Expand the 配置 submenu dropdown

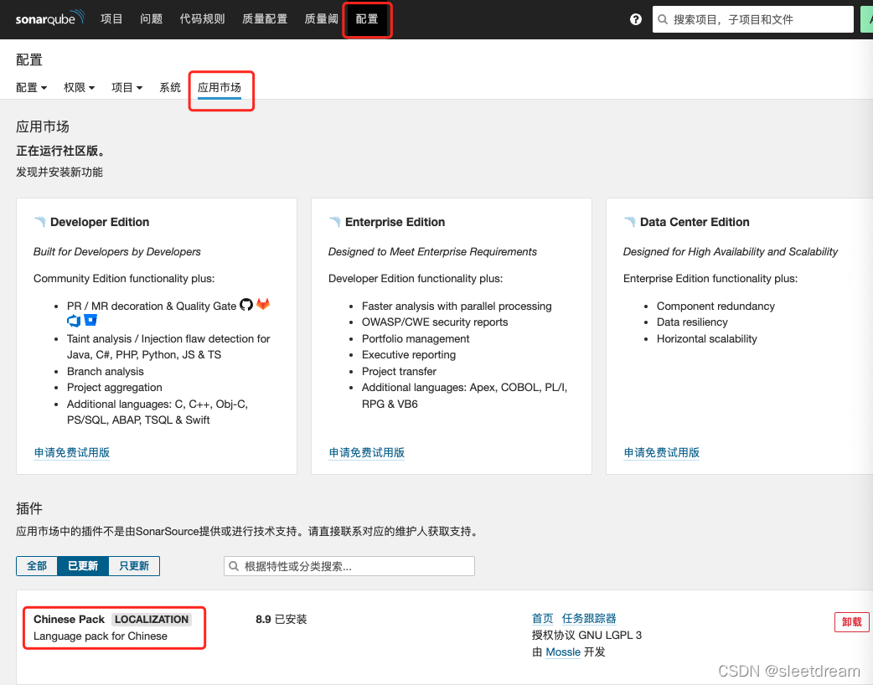tap(32, 87)
